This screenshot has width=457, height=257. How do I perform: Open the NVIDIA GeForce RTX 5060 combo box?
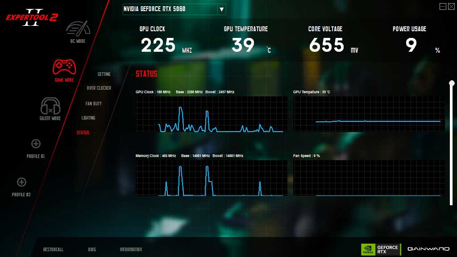click(170, 9)
